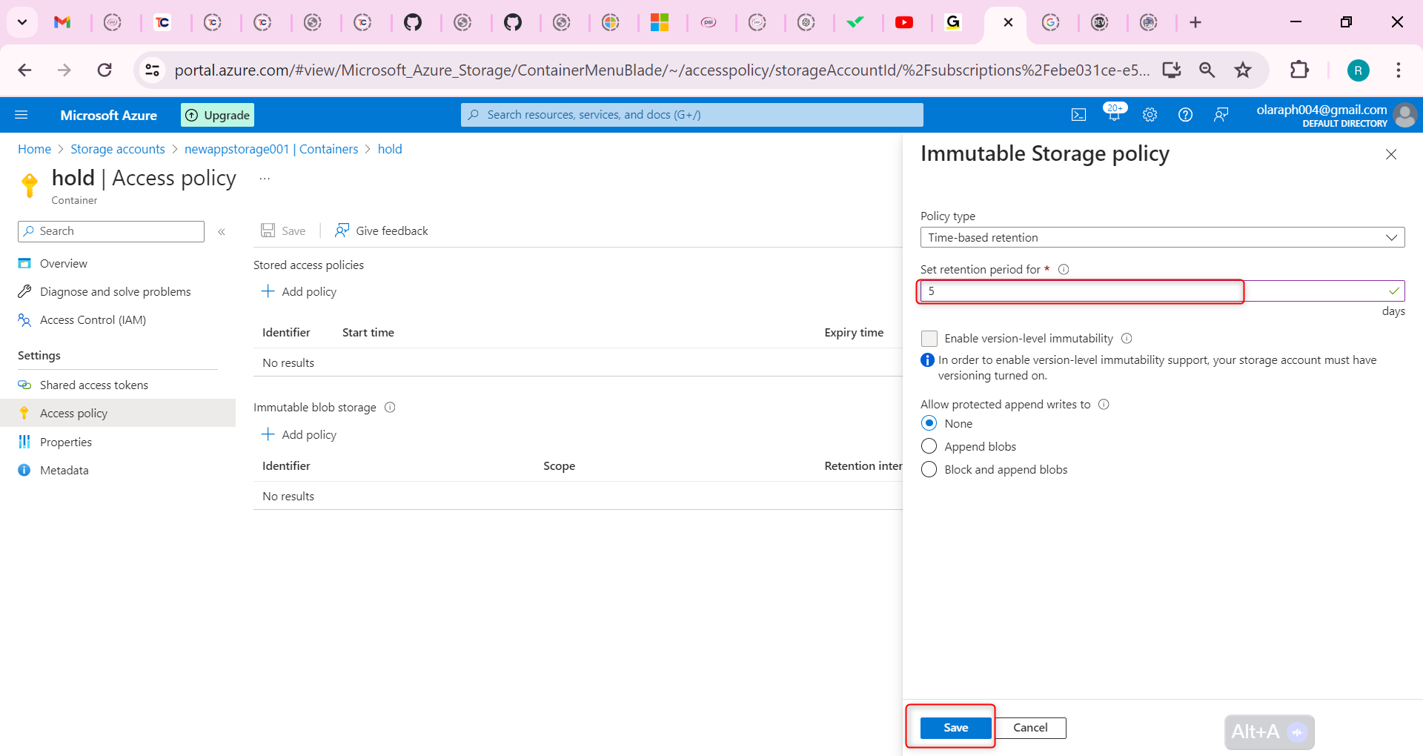Show info for Set retention period
Screen dimensions: 1423x756
pos(1064,270)
